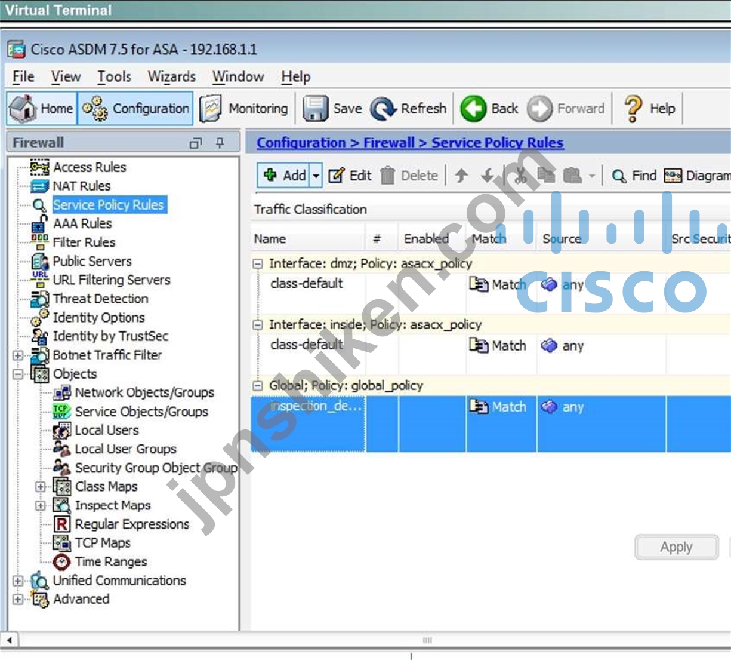Go Back with green arrow icon
The height and width of the screenshot is (660, 731).
pos(473,109)
